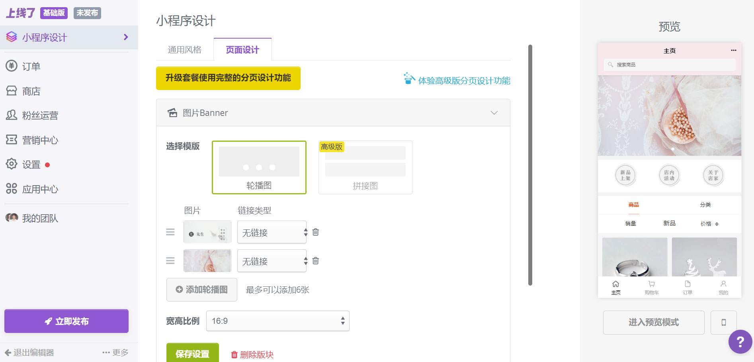The image size is (754, 362).
Task: Select the 拼接图 advanced template
Action: [x=365, y=167]
